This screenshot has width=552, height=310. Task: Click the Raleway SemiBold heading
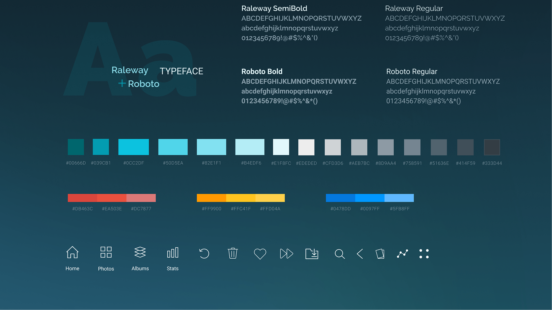[274, 8]
